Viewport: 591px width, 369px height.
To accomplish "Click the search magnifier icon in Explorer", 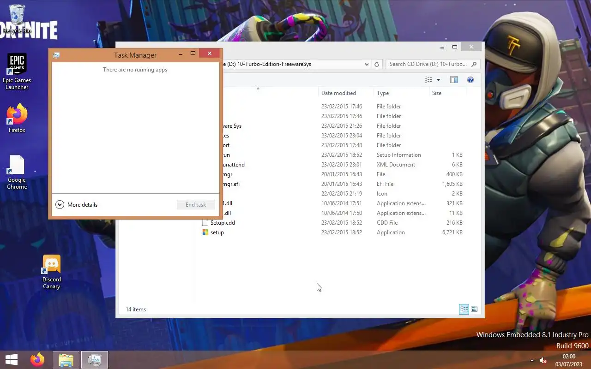I will pos(474,64).
